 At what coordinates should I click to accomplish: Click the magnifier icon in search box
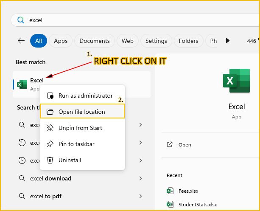(20, 20)
